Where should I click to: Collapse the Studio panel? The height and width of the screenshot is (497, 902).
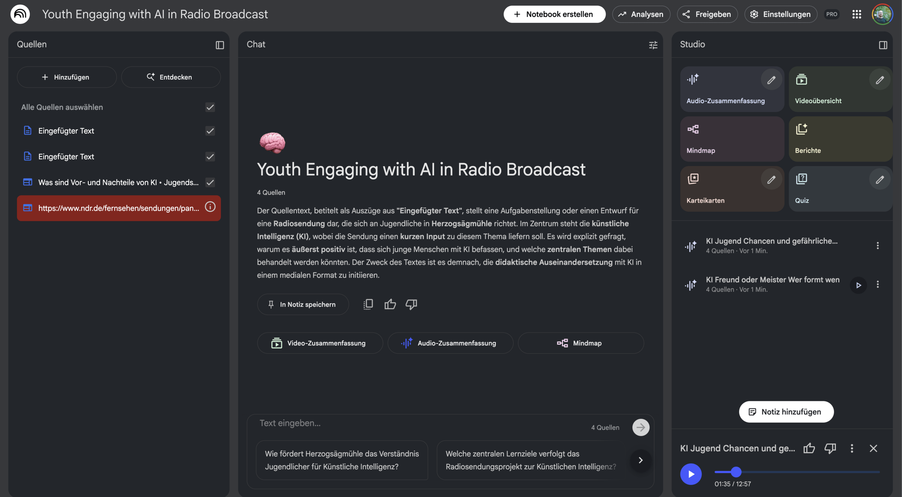pos(883,45)
